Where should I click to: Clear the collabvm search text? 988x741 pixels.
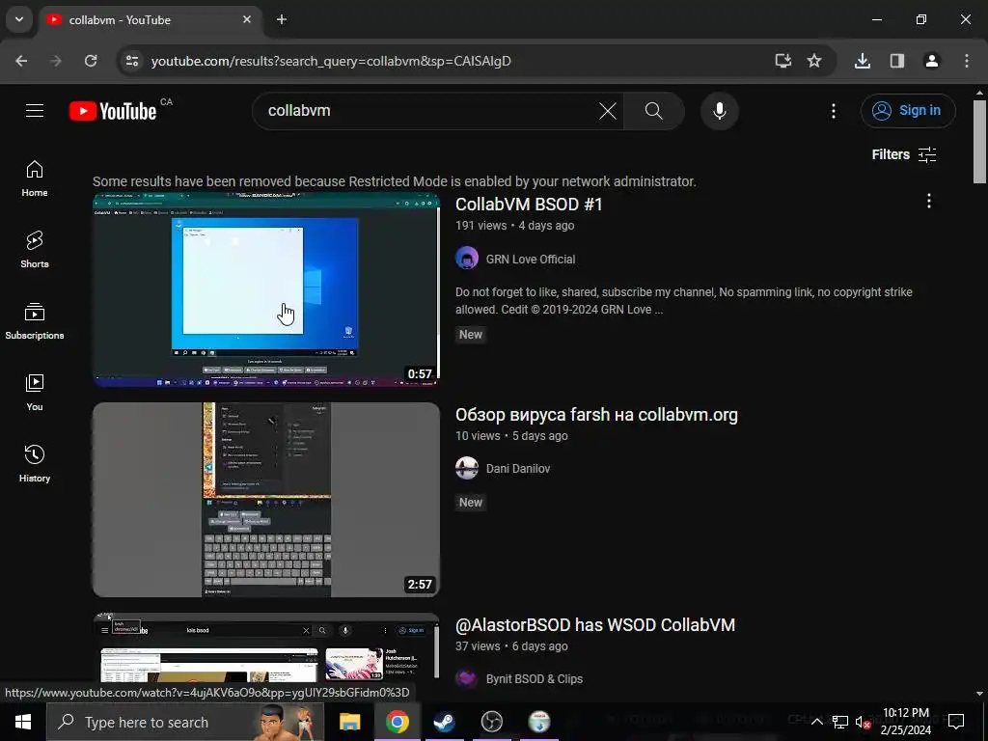tap(608, 111)
